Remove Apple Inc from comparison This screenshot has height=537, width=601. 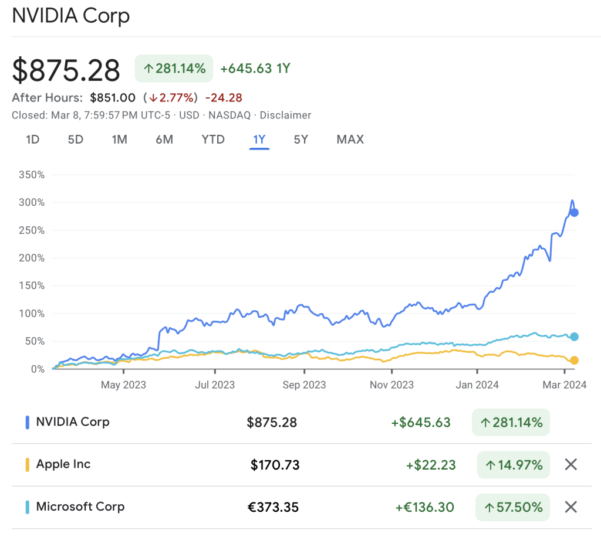coord(570,465)
